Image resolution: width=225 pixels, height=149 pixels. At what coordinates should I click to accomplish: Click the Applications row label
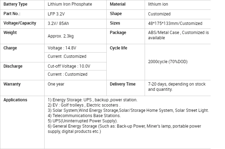15,100
